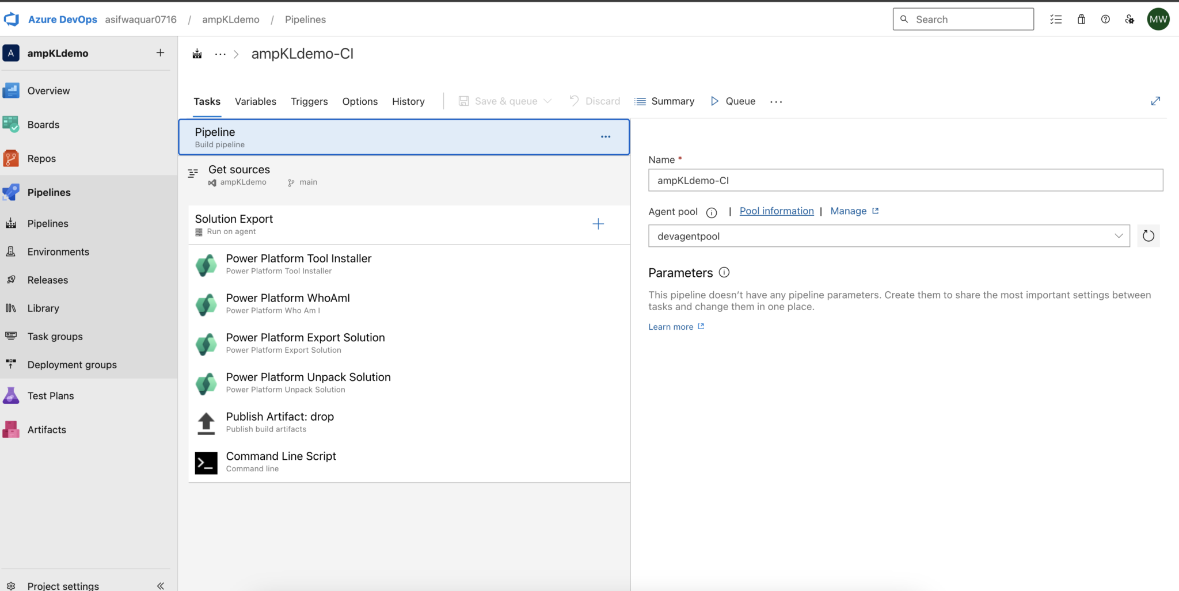
Task: Open the user settings gear icon
Action: (x=1129, y=19)
